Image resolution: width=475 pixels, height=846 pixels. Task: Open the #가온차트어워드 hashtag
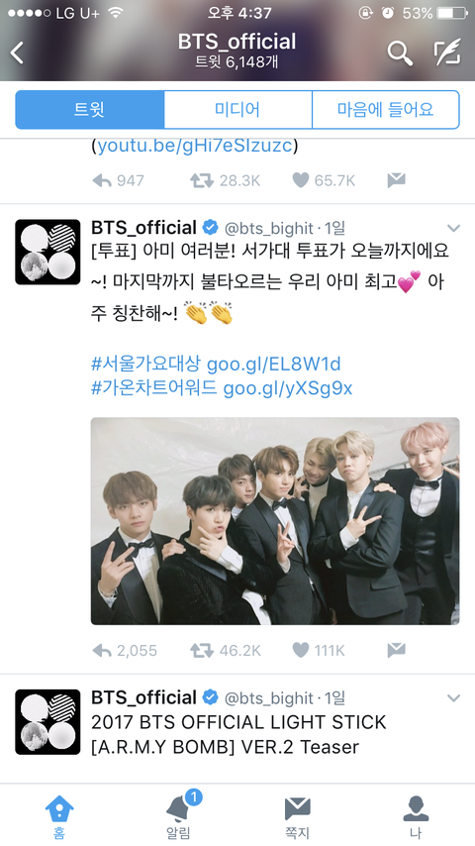pyautogui.click(x=154, y=388)
